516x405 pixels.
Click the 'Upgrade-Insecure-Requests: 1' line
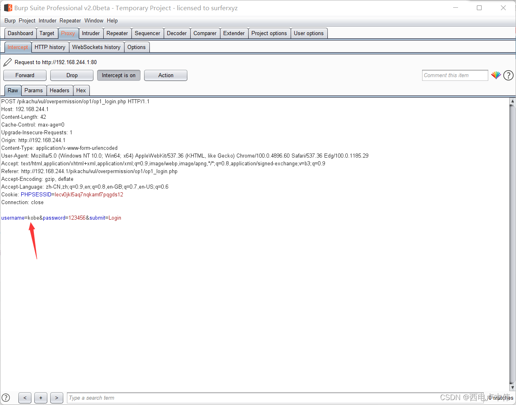click(37, 133)
